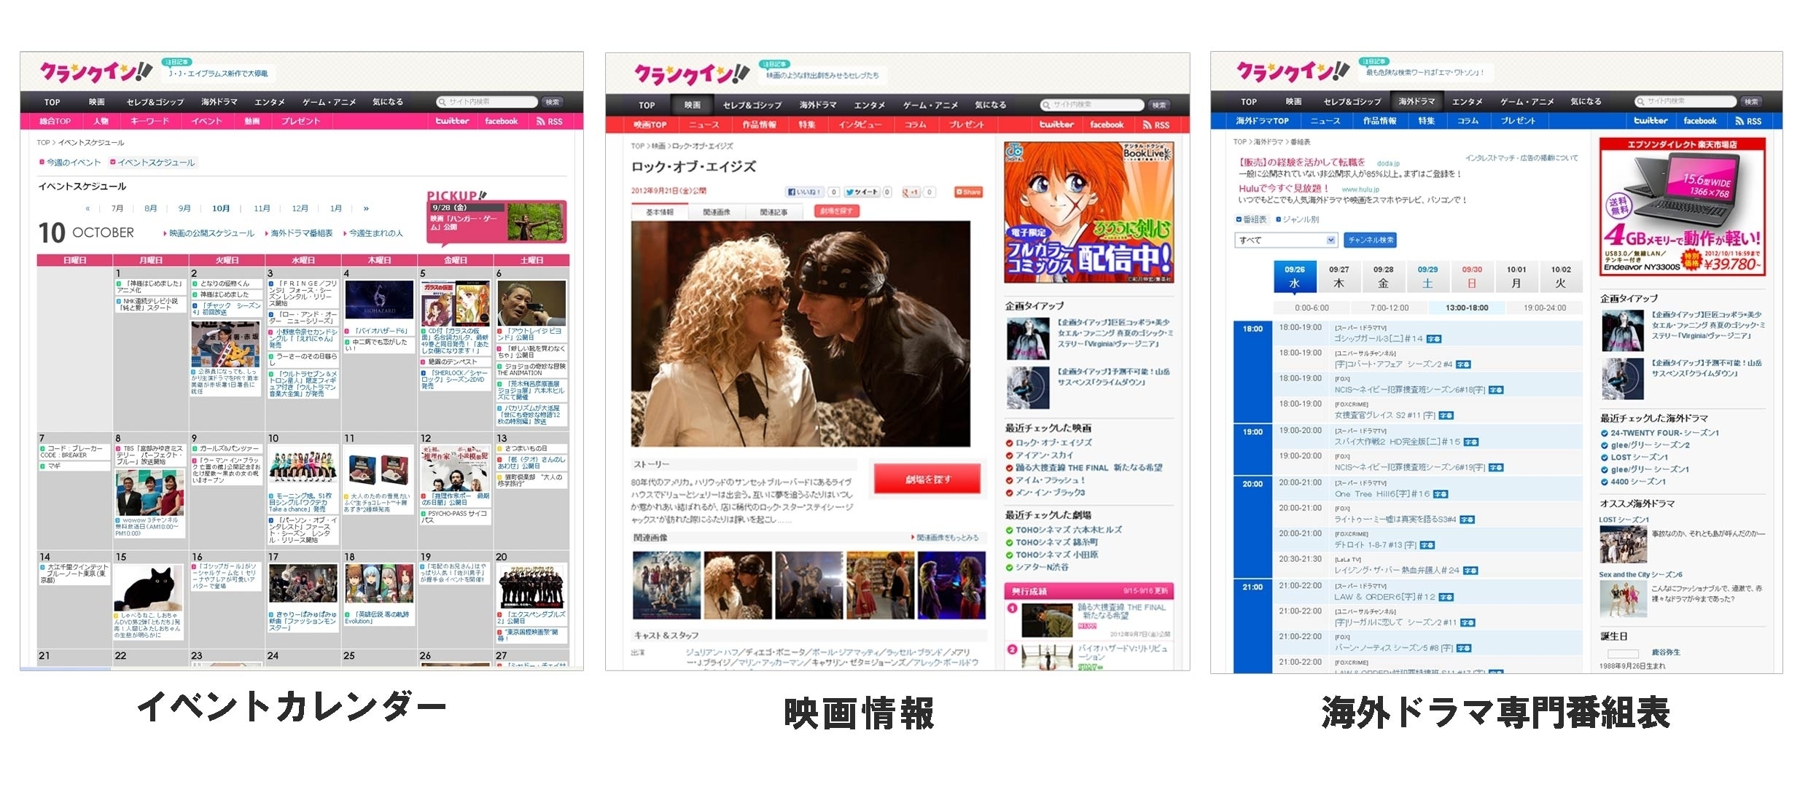Go to previous months with « arrow

coord(87,208)
